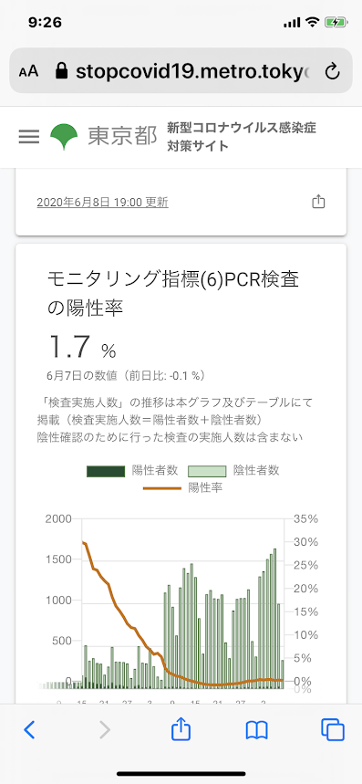Tap the 2020年6月8日 19:00 更新 link

[102, 202]
